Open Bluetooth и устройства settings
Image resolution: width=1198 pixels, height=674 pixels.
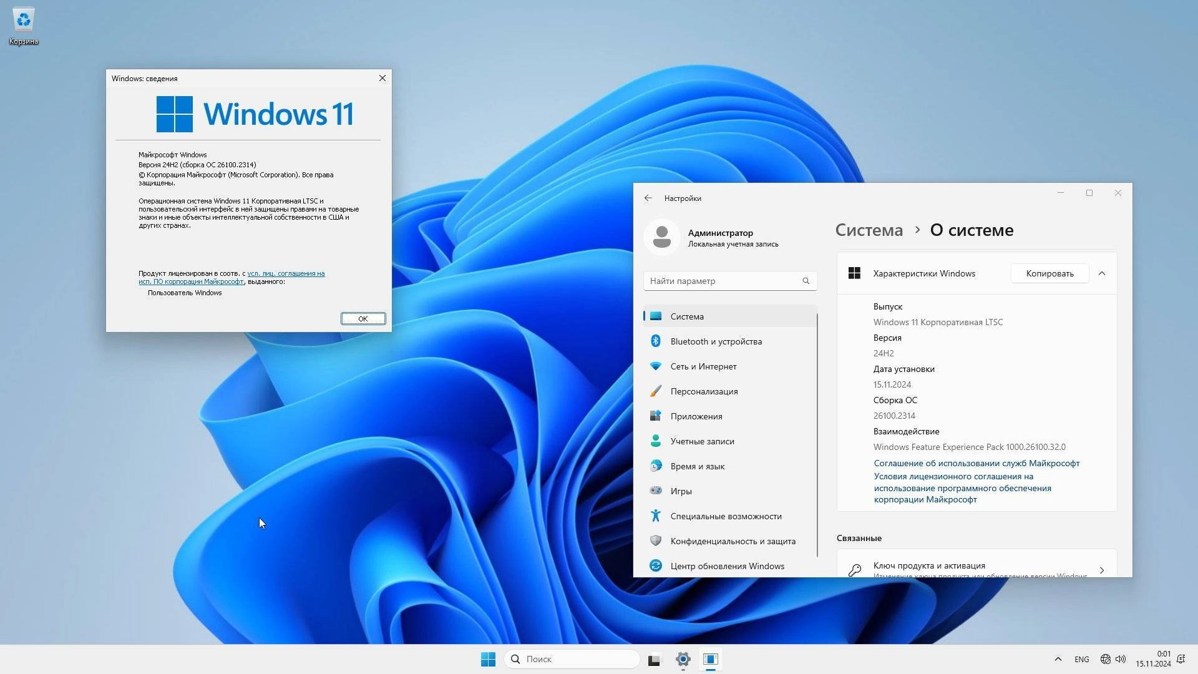[730, 341]
